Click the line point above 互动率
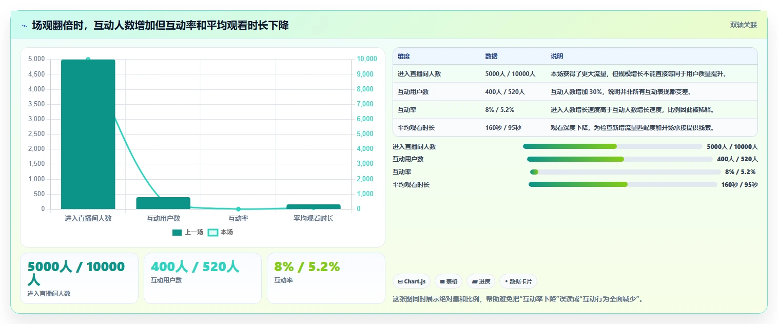Screen dimensions: 778x324 238,209
